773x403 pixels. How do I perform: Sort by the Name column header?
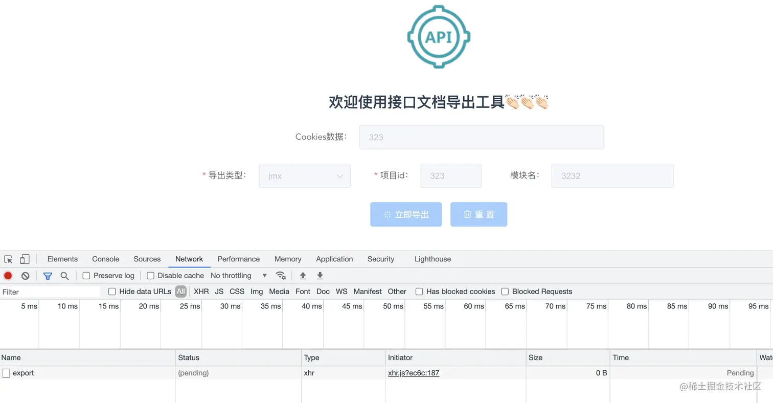point(87,357)
